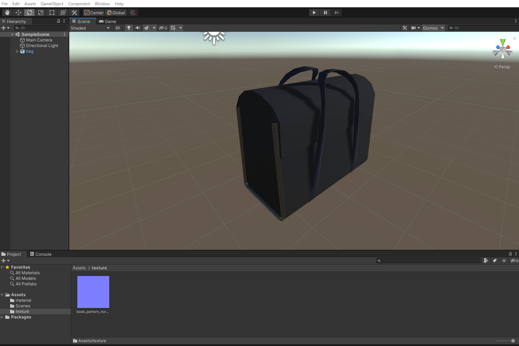The height and width of the screenshot is (346, 519).
Task: Enter Play mode
Action: click(x=314, y=12)
